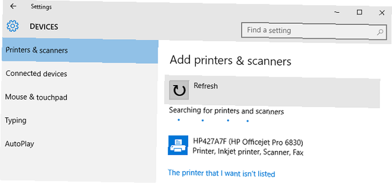The height and width of the screenshot is (188, 392).
Task: Click the searching progress dots indicator
Action: tap(213, 121)
